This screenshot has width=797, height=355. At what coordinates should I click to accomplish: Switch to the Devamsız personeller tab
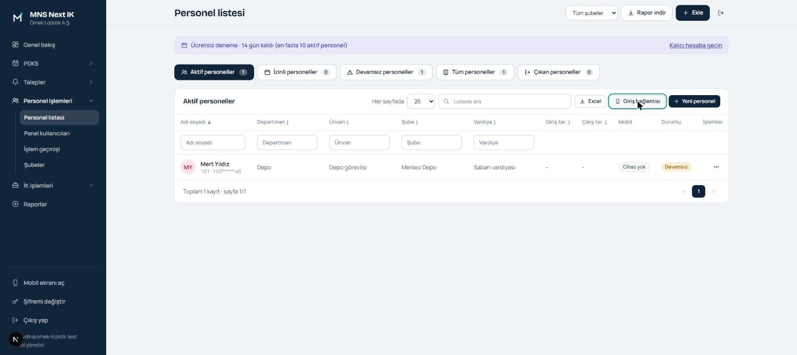[386, 72]
